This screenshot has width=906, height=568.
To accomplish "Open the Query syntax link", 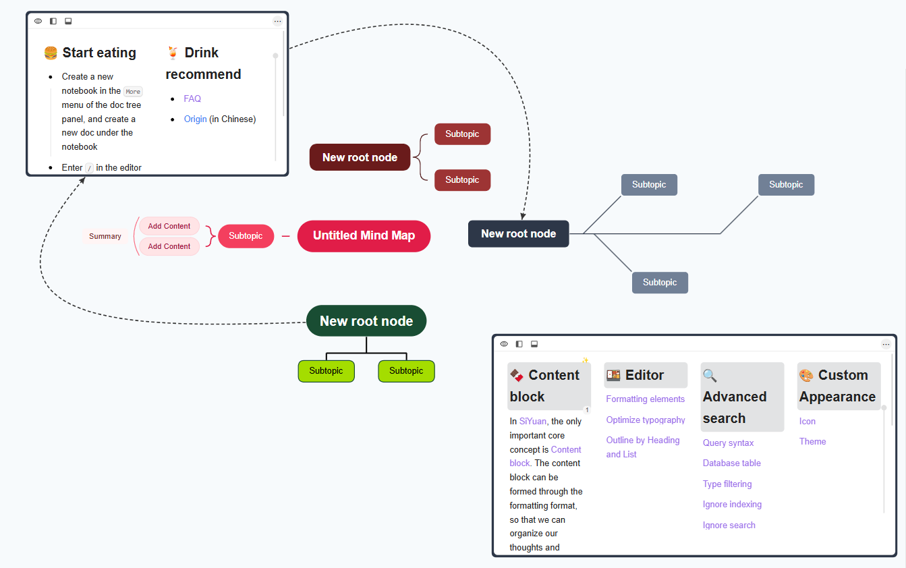I will [x=728, y=443].
